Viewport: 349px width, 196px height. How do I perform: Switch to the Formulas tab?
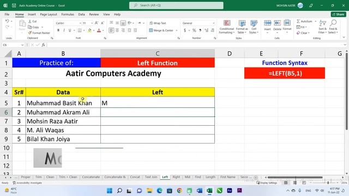(68, 14)
